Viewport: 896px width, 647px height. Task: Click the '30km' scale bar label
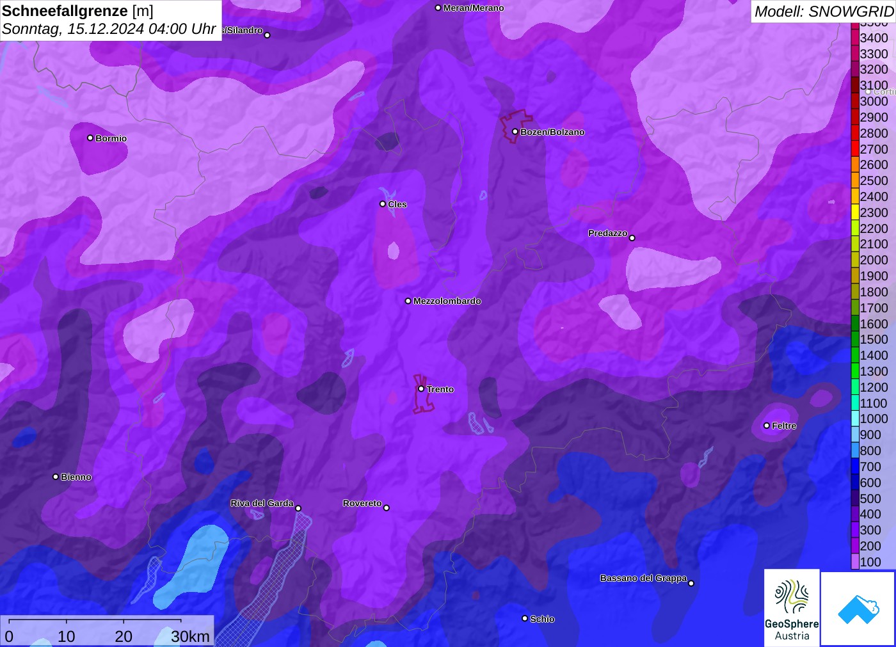[x=190, y=636]
